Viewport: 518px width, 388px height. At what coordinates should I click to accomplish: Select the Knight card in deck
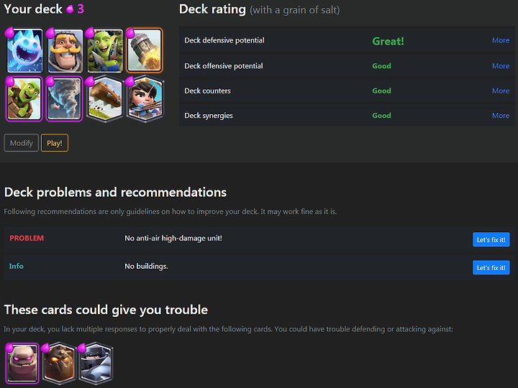coord(65,50)
